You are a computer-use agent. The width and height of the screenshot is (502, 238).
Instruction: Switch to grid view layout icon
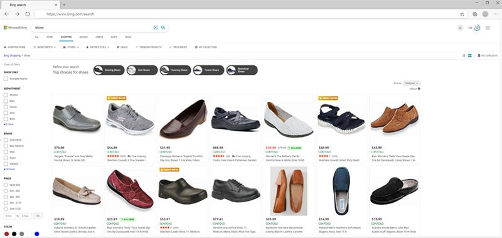[x=469, y=55]
